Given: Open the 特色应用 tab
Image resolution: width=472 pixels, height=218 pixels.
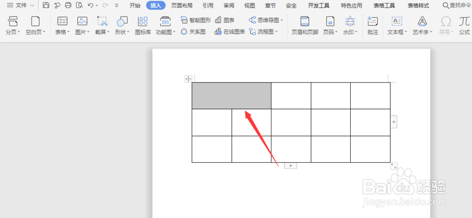Looking at the screenshot, I should coord(351,5).
